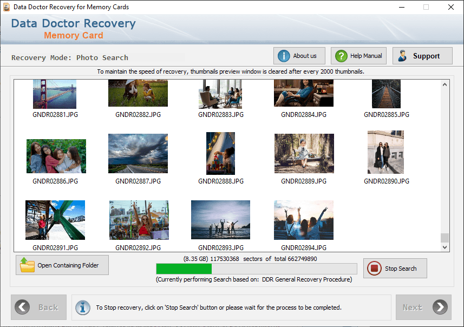This screenshot has height=327, width=464.
Task: Click the Back arrow icon
Action: pos(22,307)
